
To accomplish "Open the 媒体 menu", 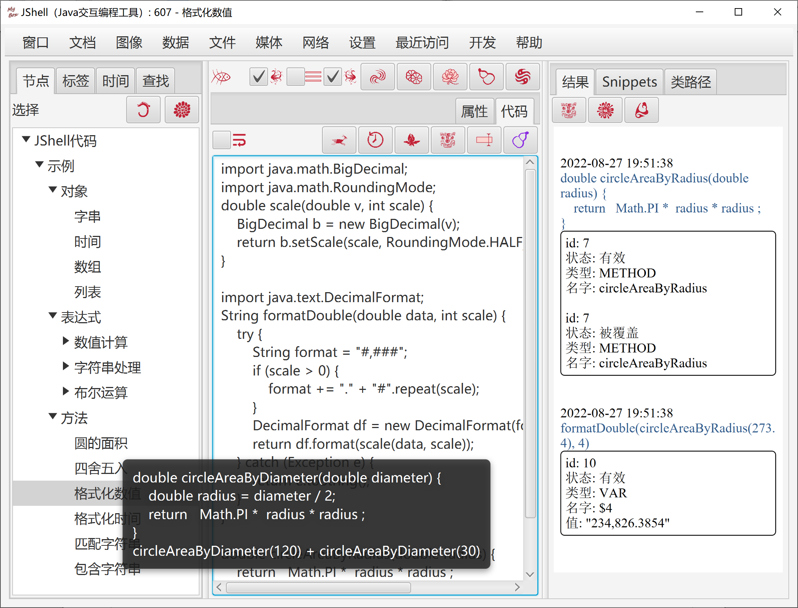I will pos(269,43).
